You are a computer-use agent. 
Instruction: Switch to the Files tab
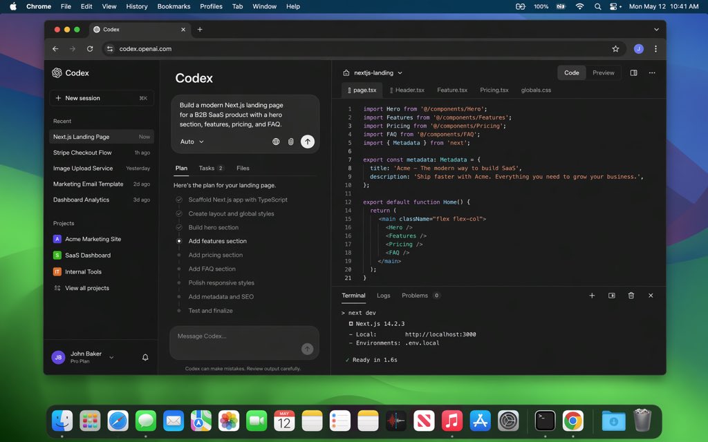(243, 169)
